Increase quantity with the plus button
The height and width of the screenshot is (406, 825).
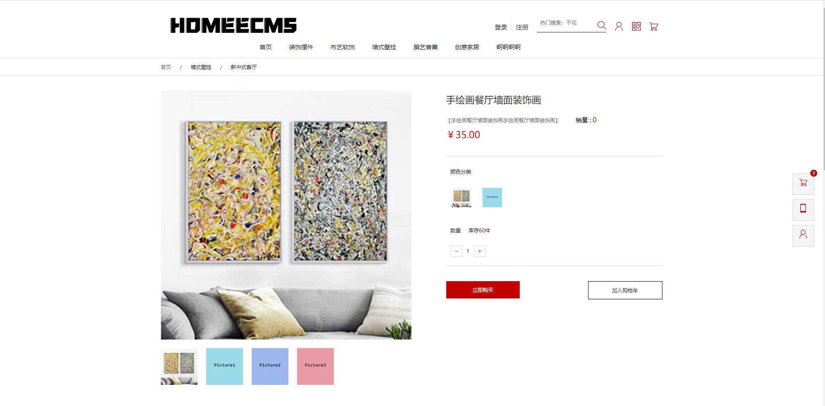pyautogui.click(x=480, y=251)
